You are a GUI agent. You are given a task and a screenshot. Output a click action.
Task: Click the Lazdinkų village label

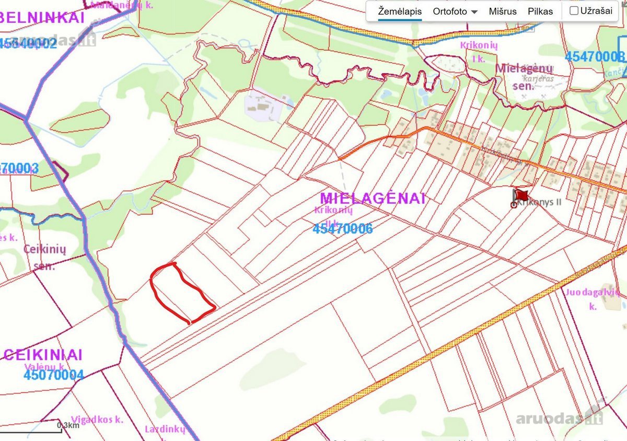[165, 430]
